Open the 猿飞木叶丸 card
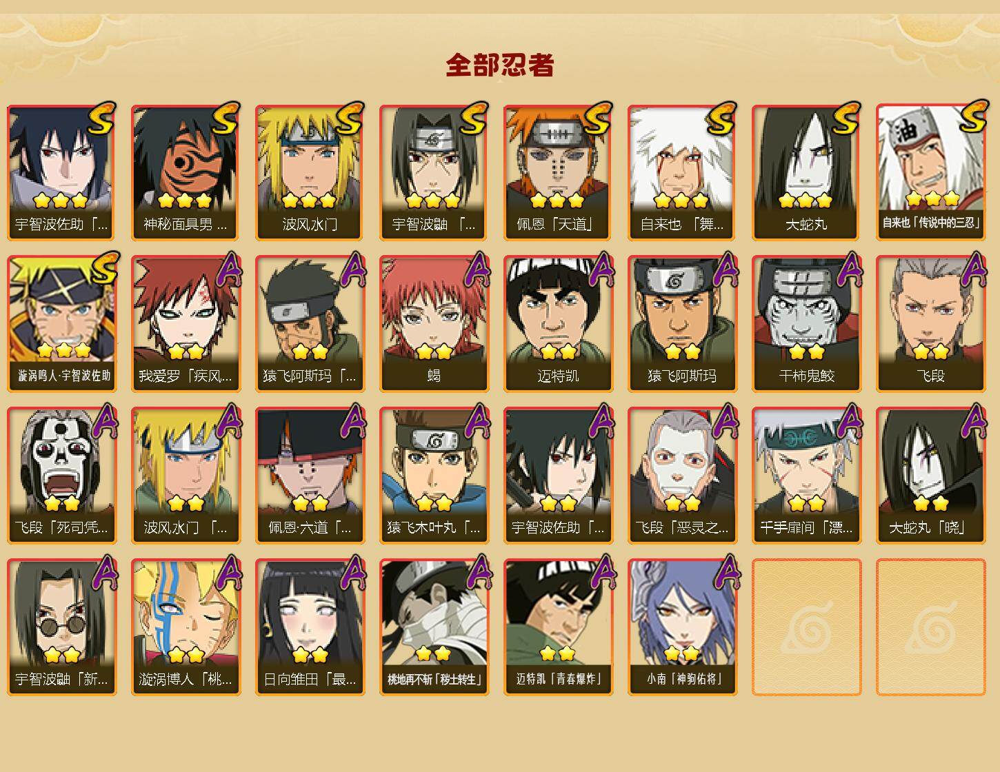Screen dimensions: 1000x772 (434, 476)
